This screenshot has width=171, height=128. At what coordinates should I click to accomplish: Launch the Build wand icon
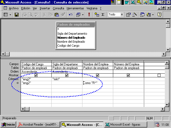point(135,15)
